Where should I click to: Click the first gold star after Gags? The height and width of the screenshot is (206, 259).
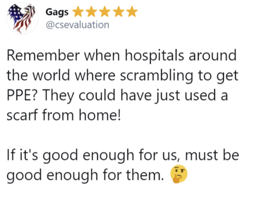[78, 12]
